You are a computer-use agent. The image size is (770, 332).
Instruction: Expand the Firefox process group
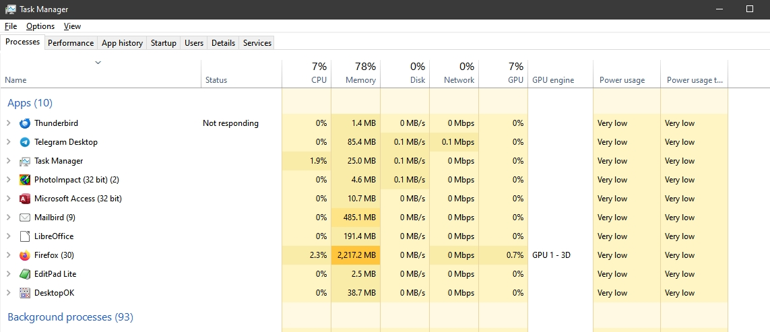[8, 255]
